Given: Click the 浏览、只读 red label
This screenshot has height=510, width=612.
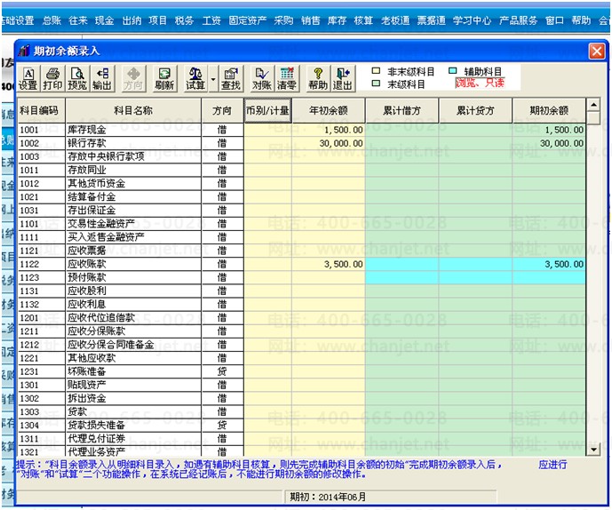Looking at the screenshot, I should (x=480, y=83).
